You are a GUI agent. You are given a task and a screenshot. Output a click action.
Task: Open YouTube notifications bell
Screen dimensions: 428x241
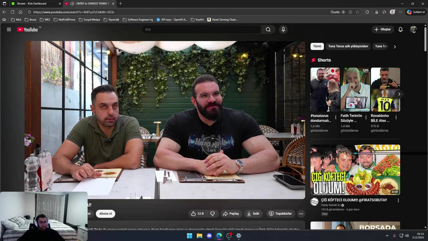click(401, 29)
